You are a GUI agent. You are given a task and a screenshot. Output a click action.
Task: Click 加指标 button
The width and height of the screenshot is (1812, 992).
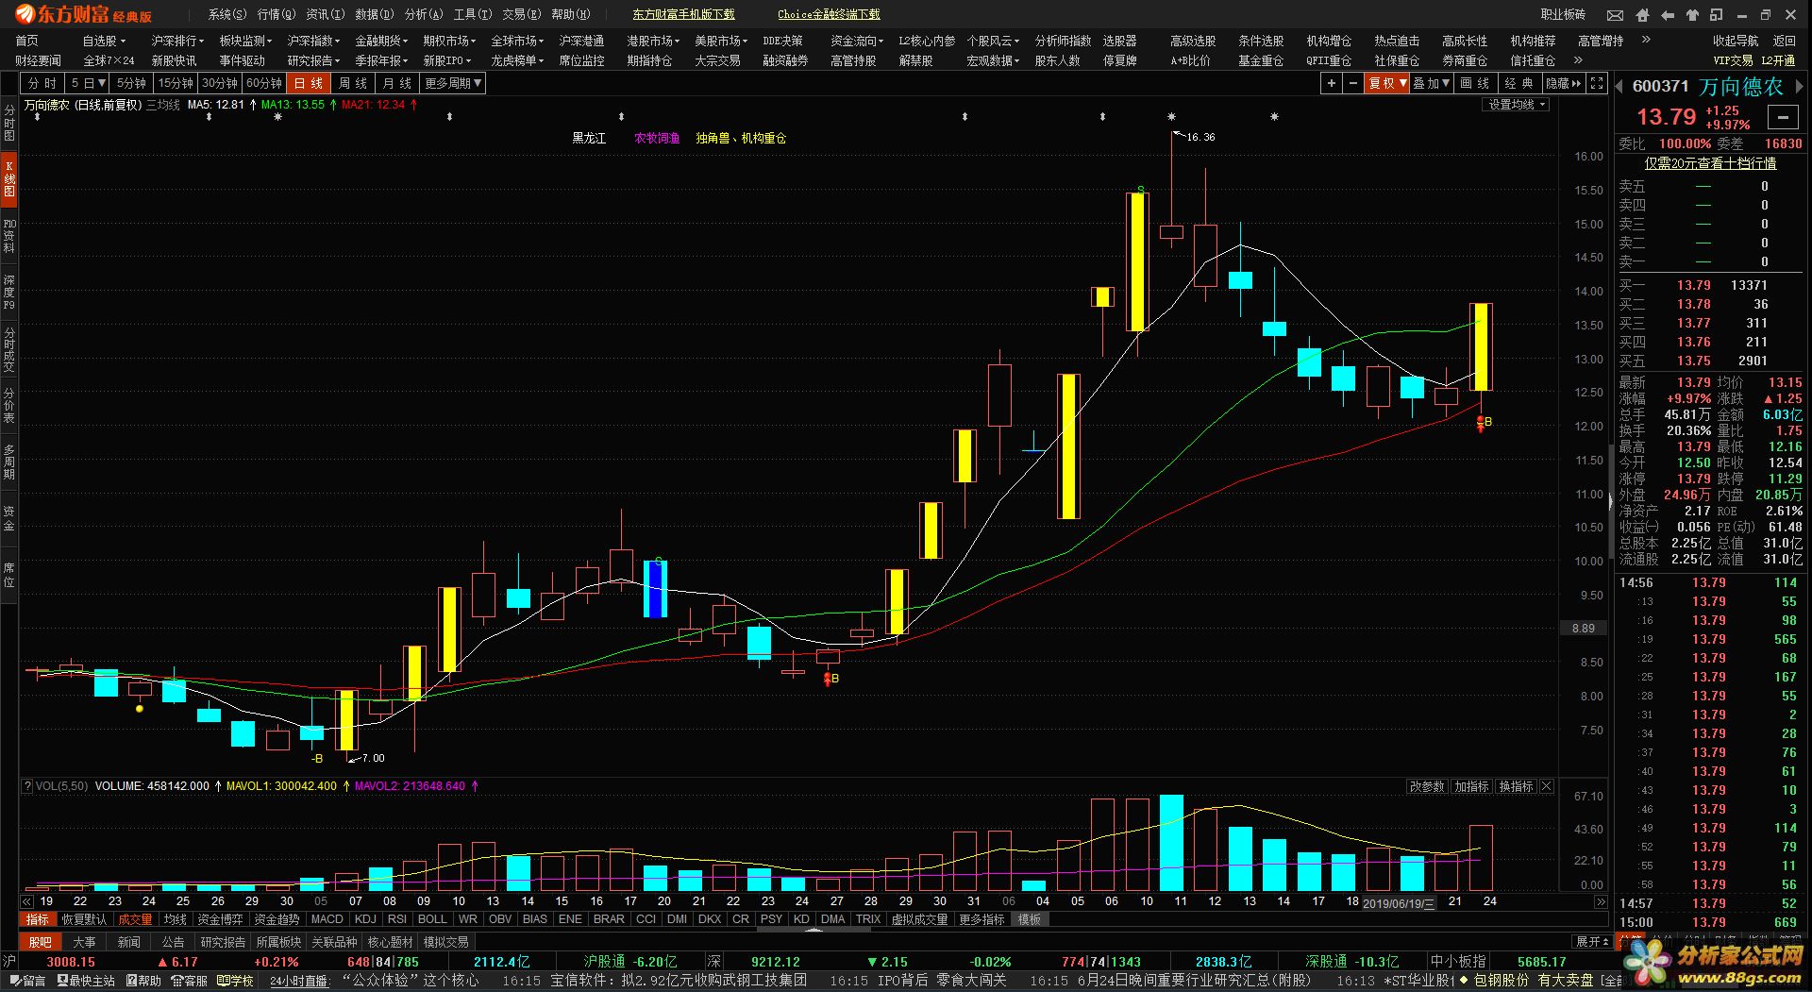click(x=1471, y=786)
